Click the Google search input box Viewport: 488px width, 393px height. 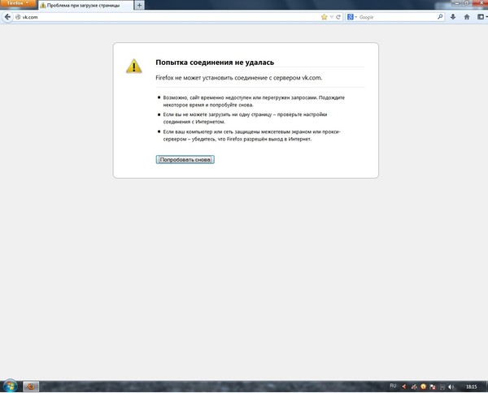pyautogui.click(x=397, y=17)
